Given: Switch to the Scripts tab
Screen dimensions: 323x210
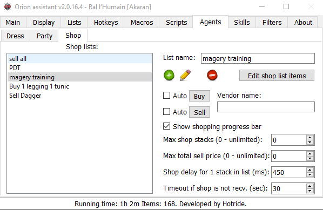Looking at the screenshot, I should point(176,23).
